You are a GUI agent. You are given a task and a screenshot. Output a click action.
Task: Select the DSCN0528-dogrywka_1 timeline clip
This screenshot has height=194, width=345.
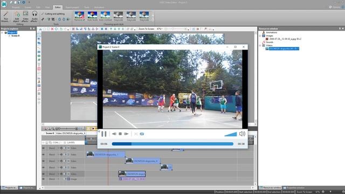106,155
